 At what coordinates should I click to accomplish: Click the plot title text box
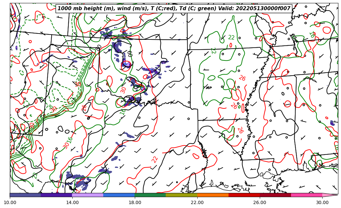174,9
